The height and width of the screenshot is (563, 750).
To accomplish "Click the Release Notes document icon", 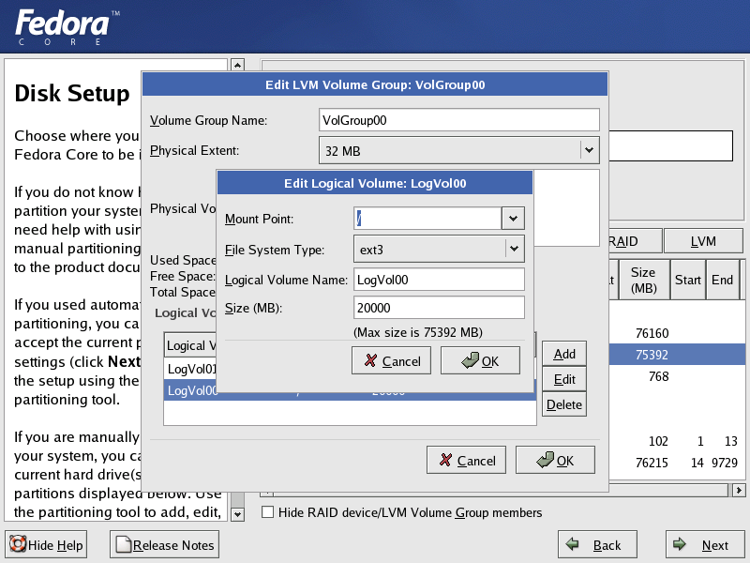I will [x=124, y=544].
